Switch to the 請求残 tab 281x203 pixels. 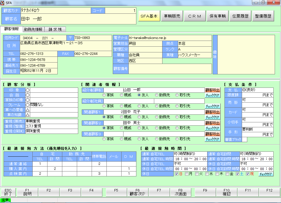[x=55, y=29]
